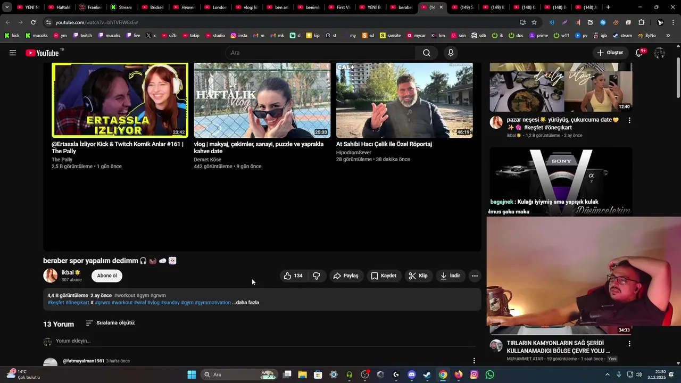
Task: Open Windows Start menu
Action: 192,374
